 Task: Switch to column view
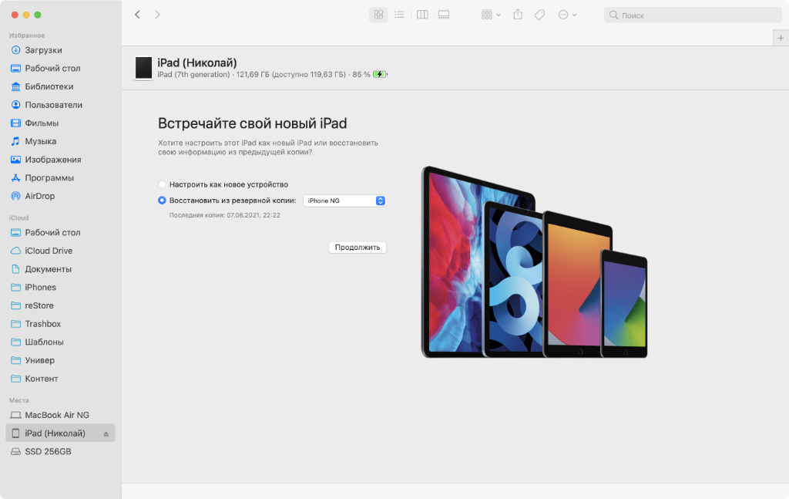(x=422, y=15)
